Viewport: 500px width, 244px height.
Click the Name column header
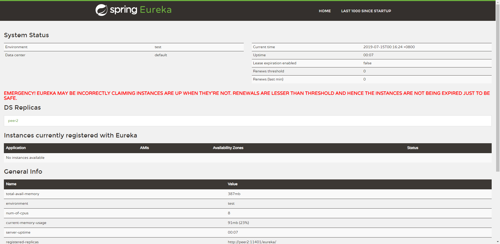click(11, 184)
